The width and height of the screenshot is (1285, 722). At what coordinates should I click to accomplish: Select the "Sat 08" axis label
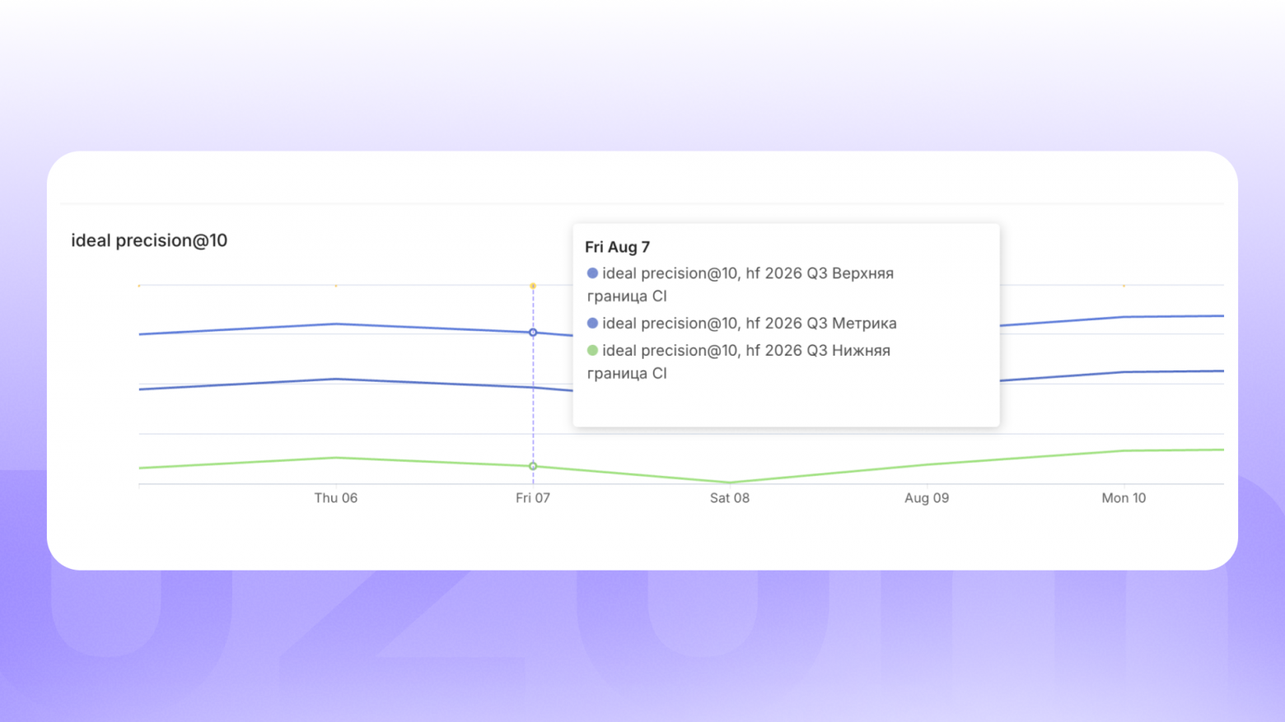[730, 498]
